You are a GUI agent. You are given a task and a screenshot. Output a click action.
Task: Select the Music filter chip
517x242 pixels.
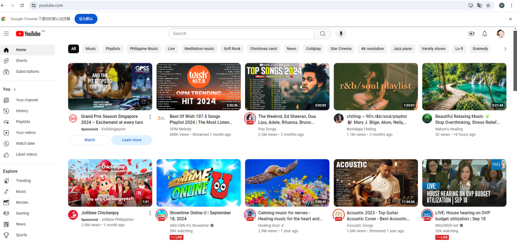click(90, 49)
